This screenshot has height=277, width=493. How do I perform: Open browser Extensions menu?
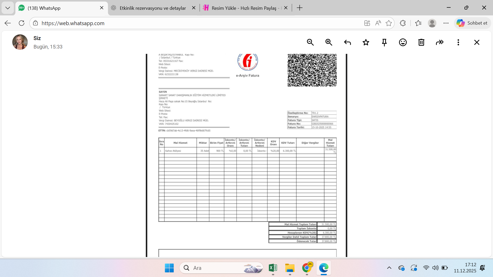tap(403, 23)
